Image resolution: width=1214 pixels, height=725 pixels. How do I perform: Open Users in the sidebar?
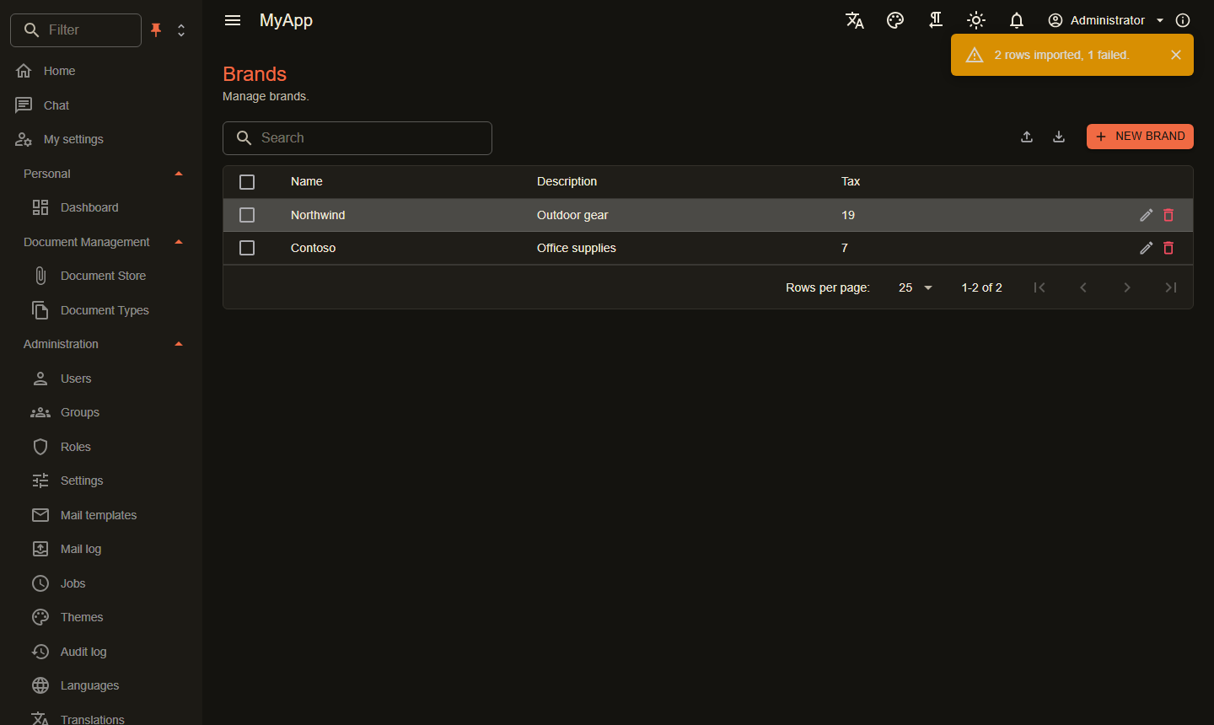click(x=101, y=379)
